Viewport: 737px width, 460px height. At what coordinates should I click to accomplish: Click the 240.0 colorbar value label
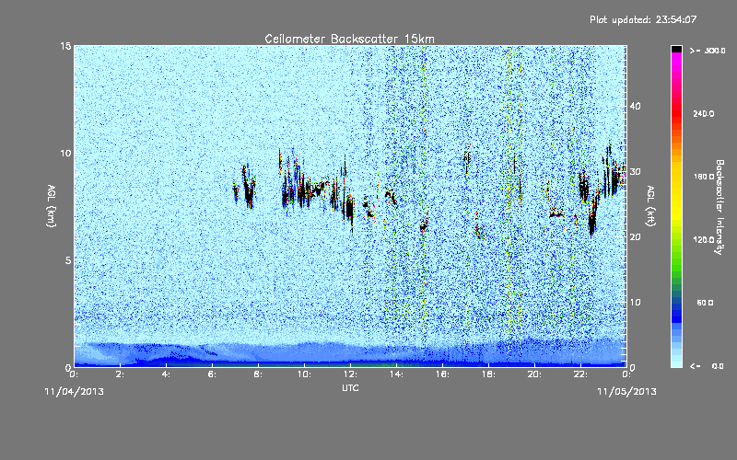click(x=703, y=114)
